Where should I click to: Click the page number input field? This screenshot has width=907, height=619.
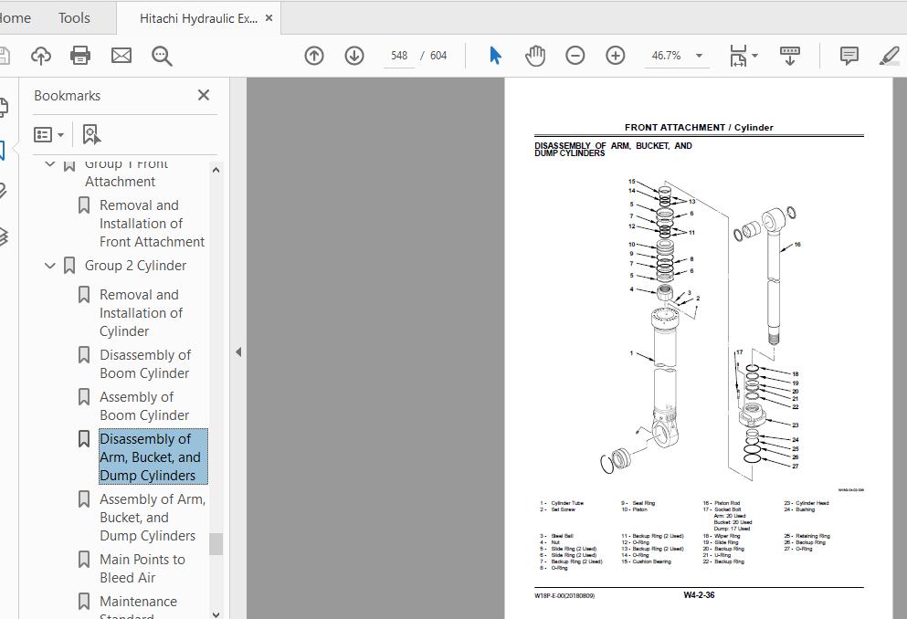tap(398, 56)
